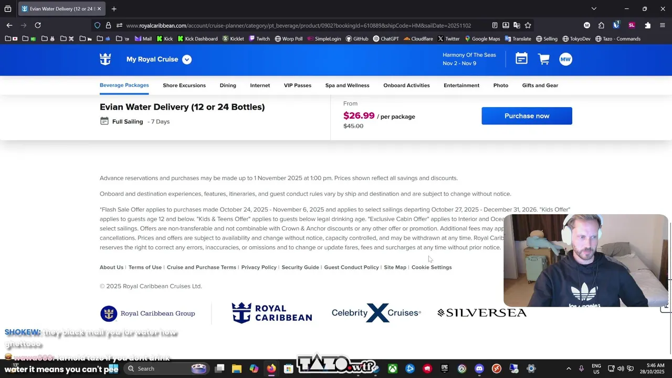Viewport: 672px width, 378px height.
Task: Open the browser hamburger menu
Action: (x=662, y=25)
